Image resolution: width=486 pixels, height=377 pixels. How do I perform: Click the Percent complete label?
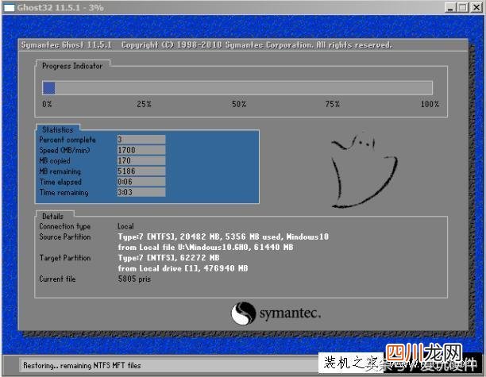tap(67, 140)
